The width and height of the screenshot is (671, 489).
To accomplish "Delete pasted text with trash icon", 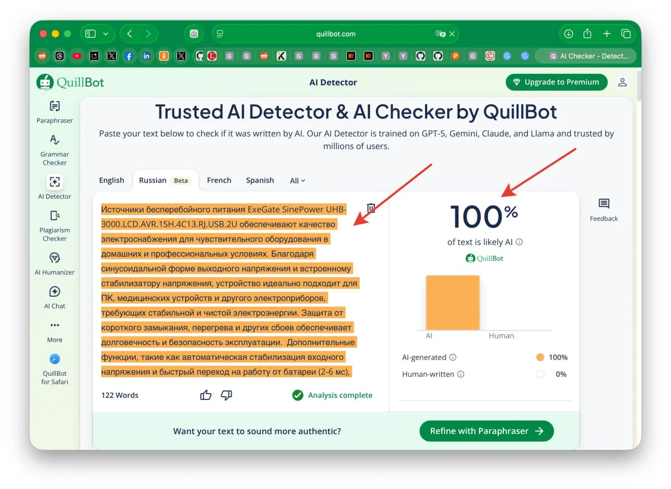I will point(371,208).
